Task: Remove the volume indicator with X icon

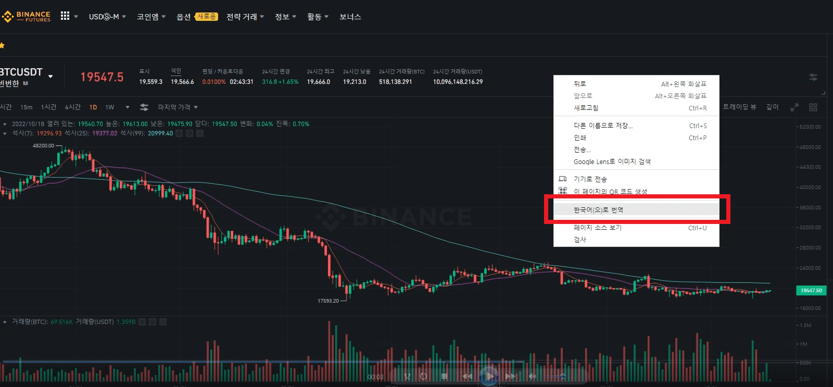Action: [x=163, y=322]
